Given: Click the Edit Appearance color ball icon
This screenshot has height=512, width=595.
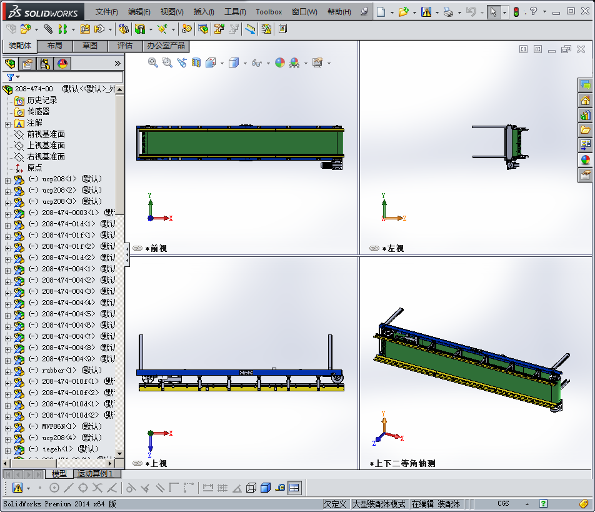Looking at the screenshot, I should (x=280, y=63).
